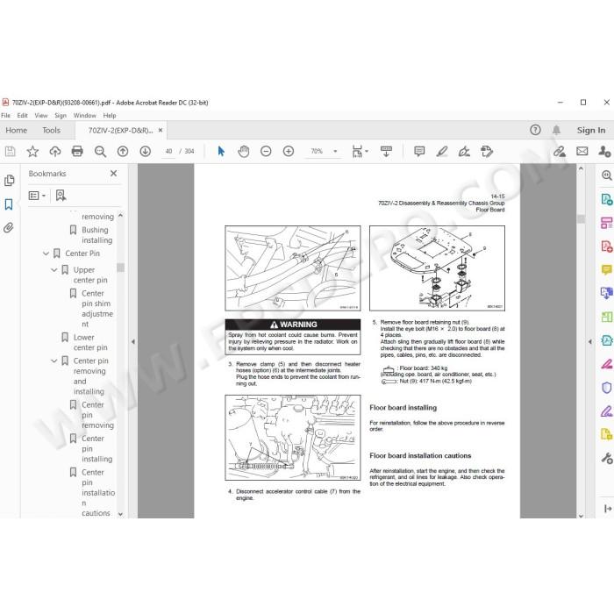Switch to the Tools tab

[x=51, y=131]
